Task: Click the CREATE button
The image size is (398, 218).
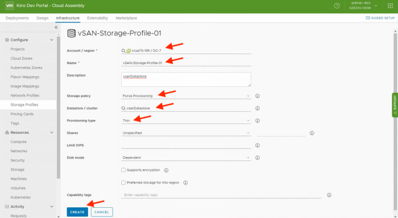Action: pos(77,212)
